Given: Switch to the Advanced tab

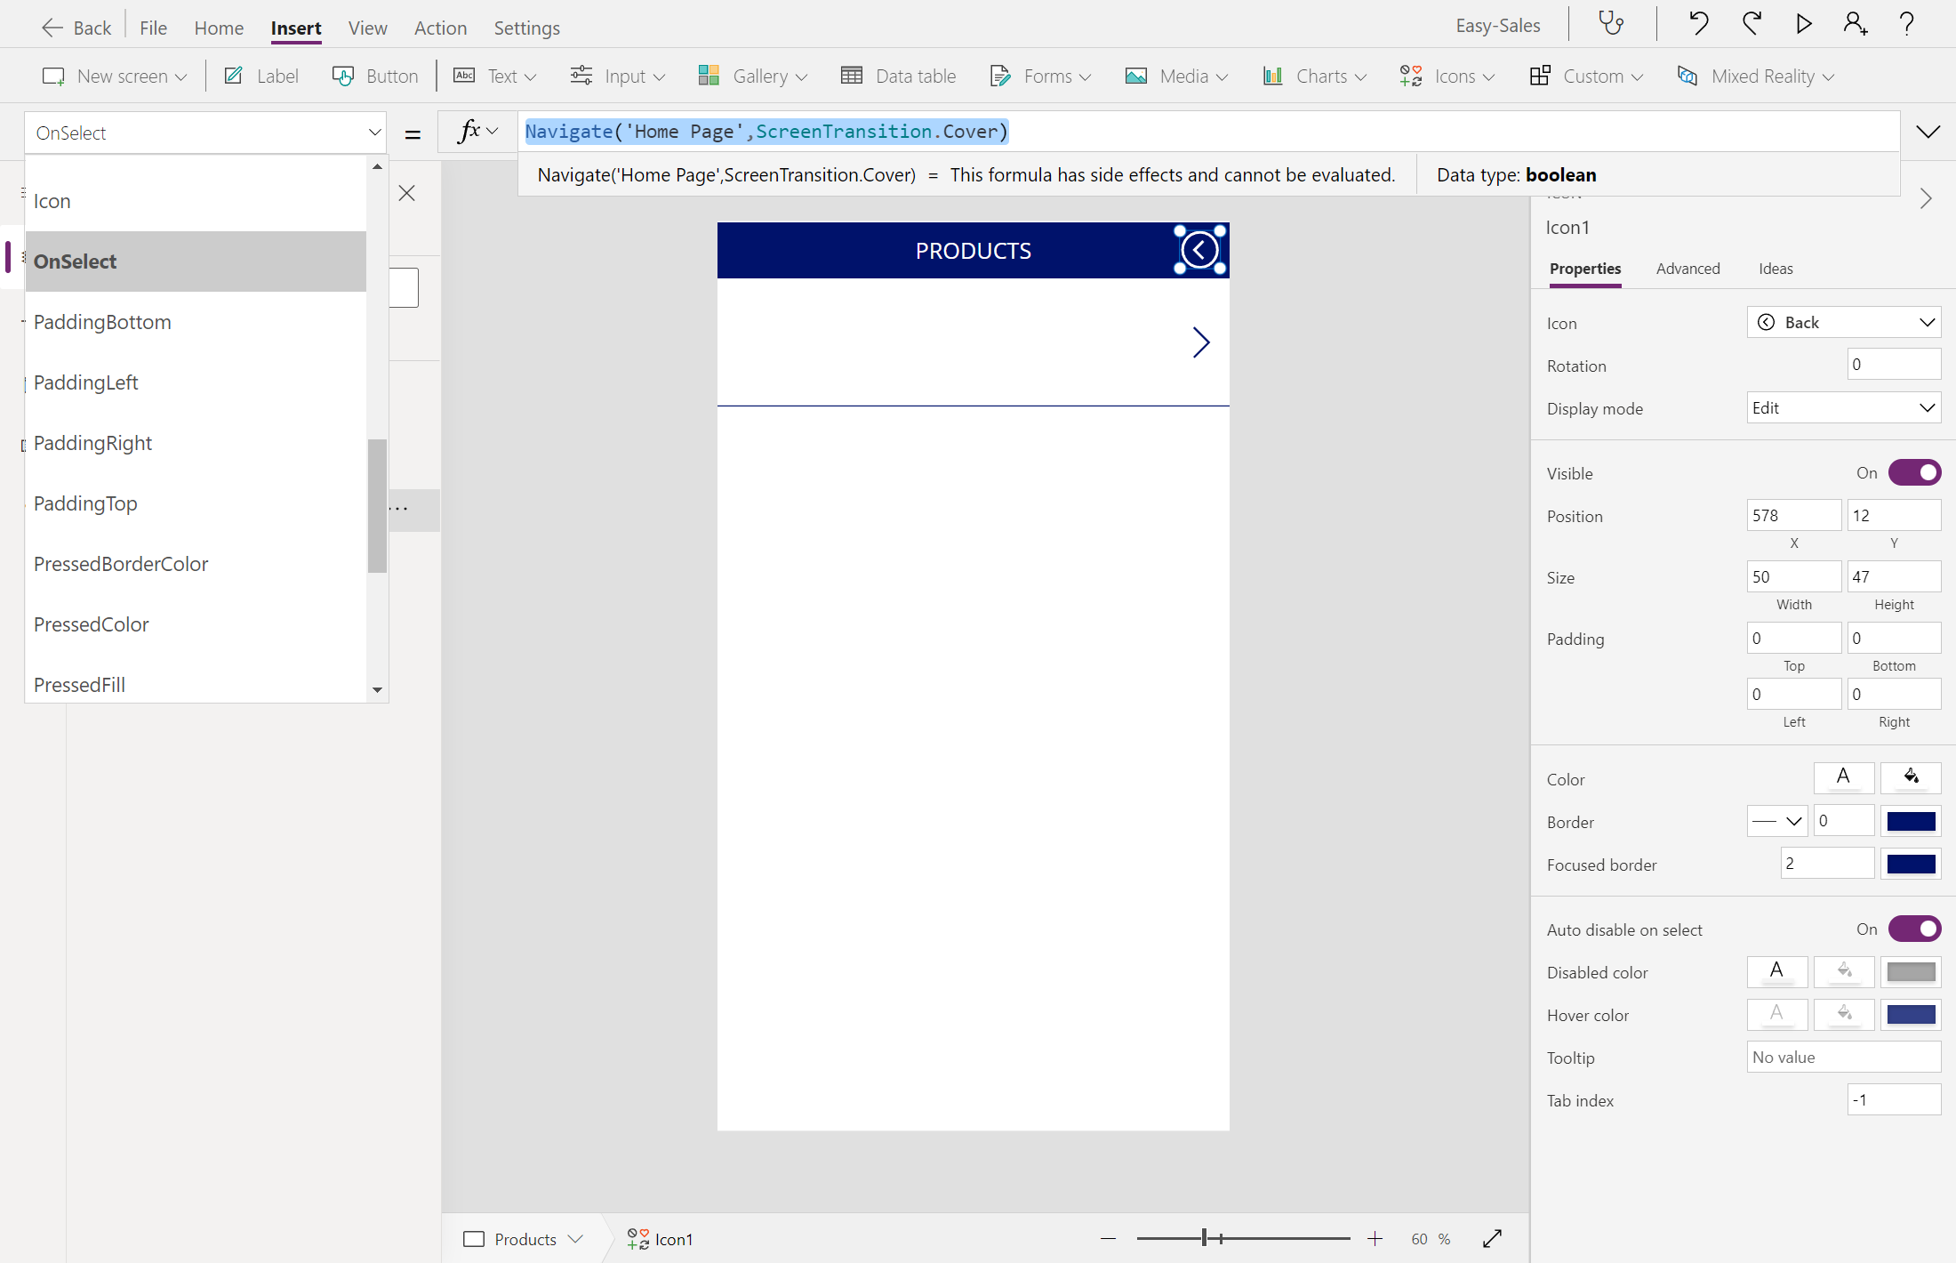Looking at the screenshot, I should point(1687,269).
